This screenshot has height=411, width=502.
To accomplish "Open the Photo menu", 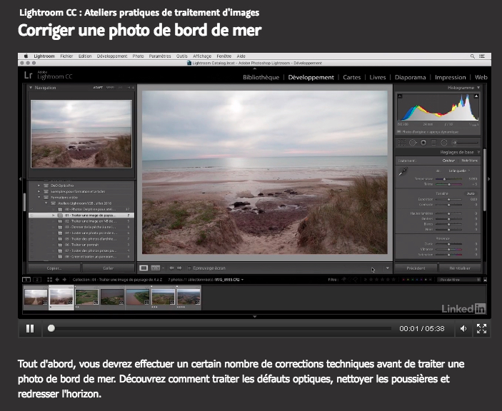I will coord(138,56).
